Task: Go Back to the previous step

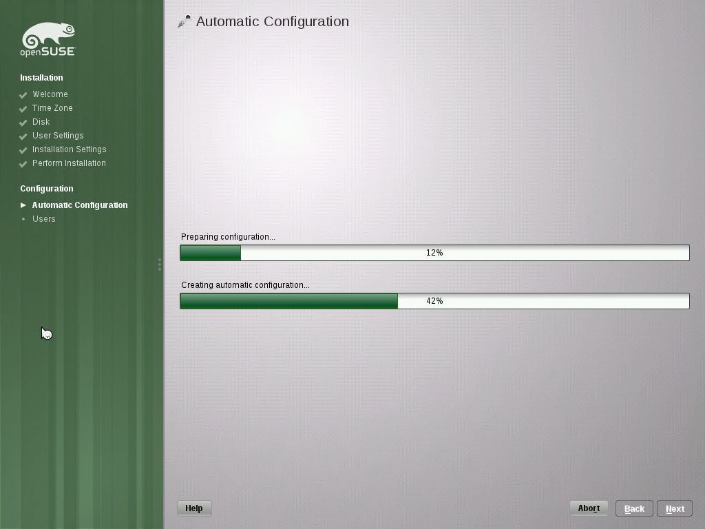Action: [633, 508]
